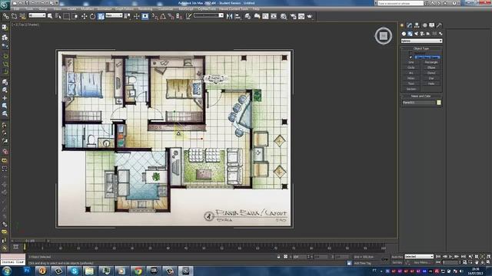Click the Line spline button

point(411,62)
